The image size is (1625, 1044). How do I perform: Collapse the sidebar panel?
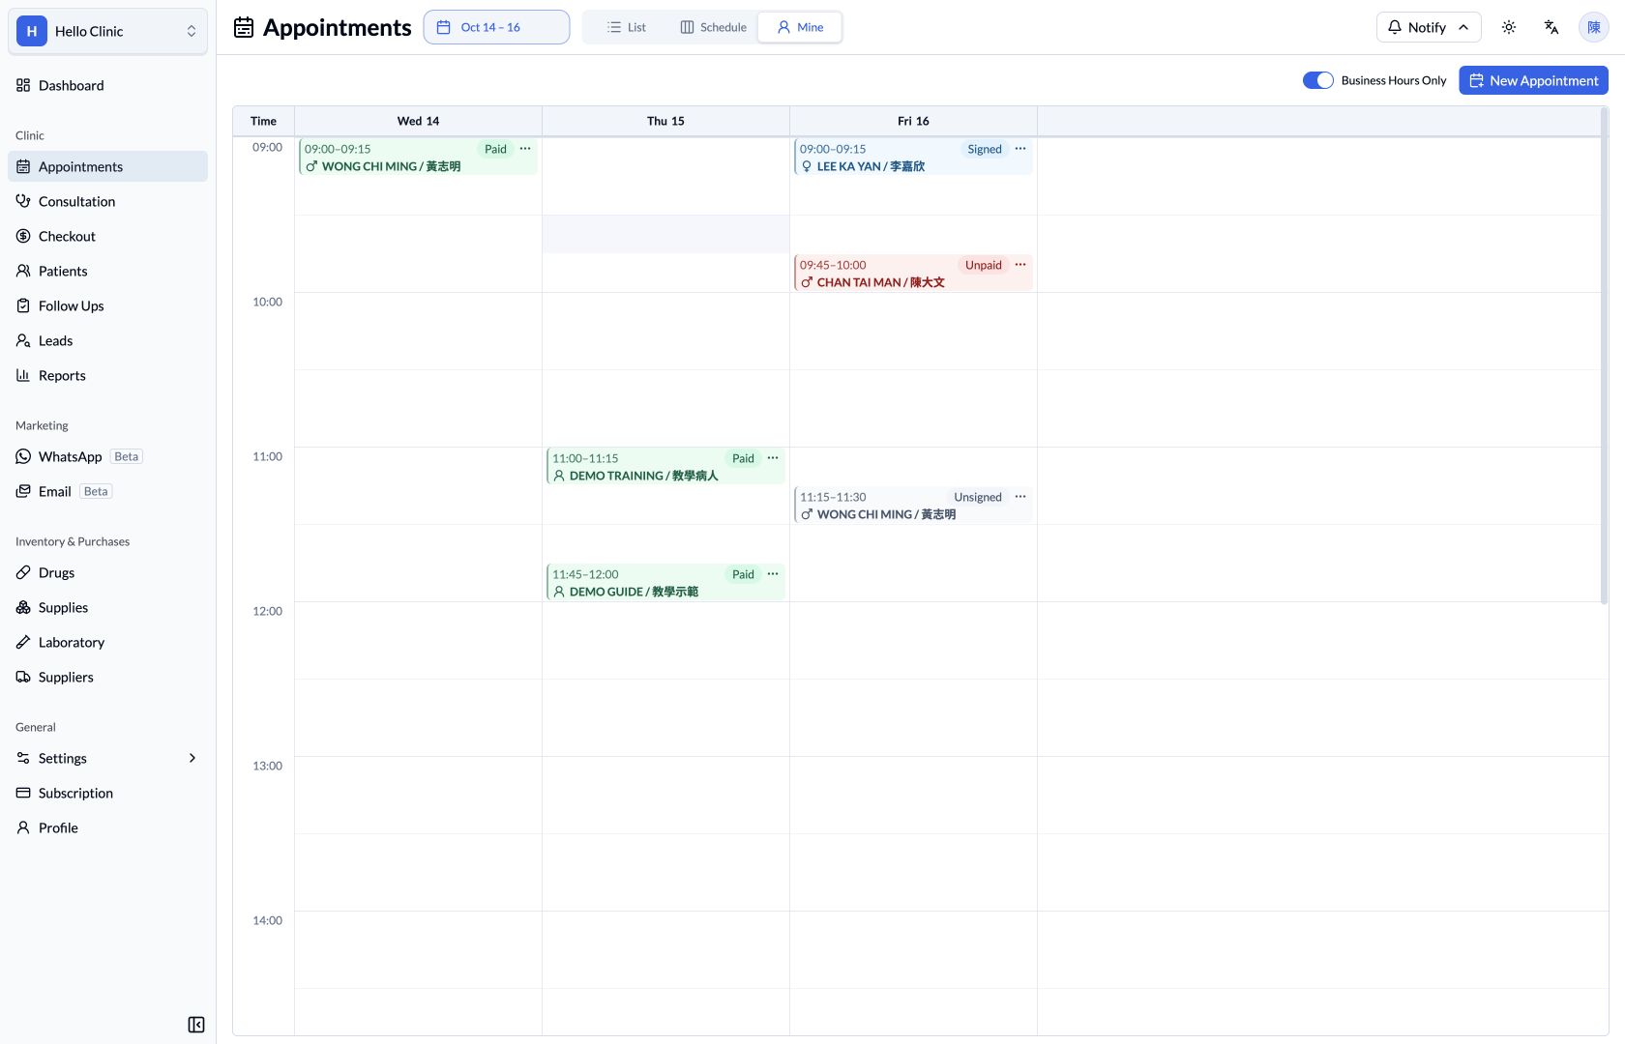[196, 1025]
